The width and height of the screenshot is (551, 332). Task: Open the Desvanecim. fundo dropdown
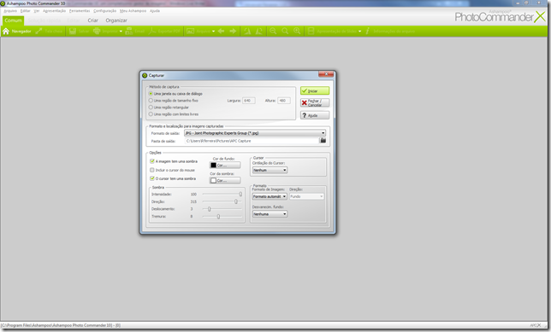pyautogui.click(x=270, y=214)
